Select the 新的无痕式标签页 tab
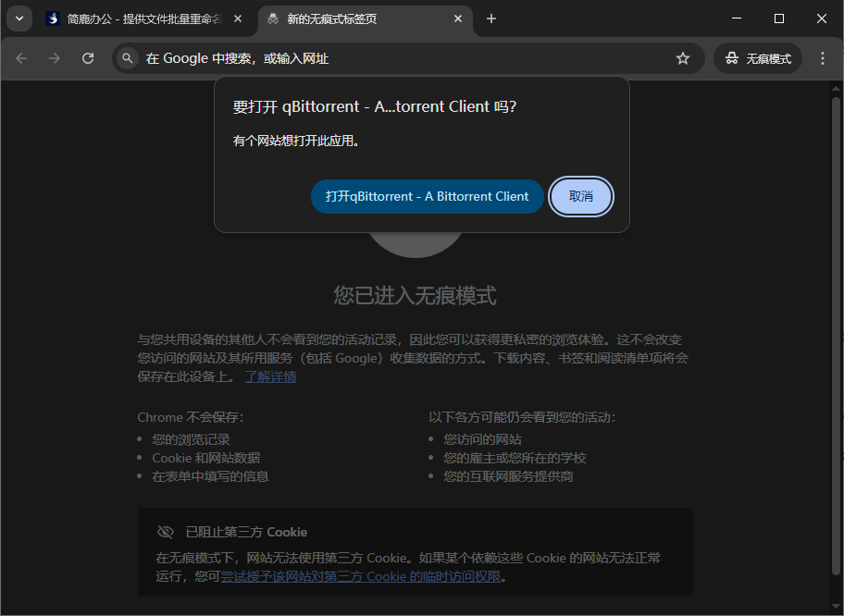Image resolution: width=844 pixels, height=616 pixels. click(x=365, y=18)
